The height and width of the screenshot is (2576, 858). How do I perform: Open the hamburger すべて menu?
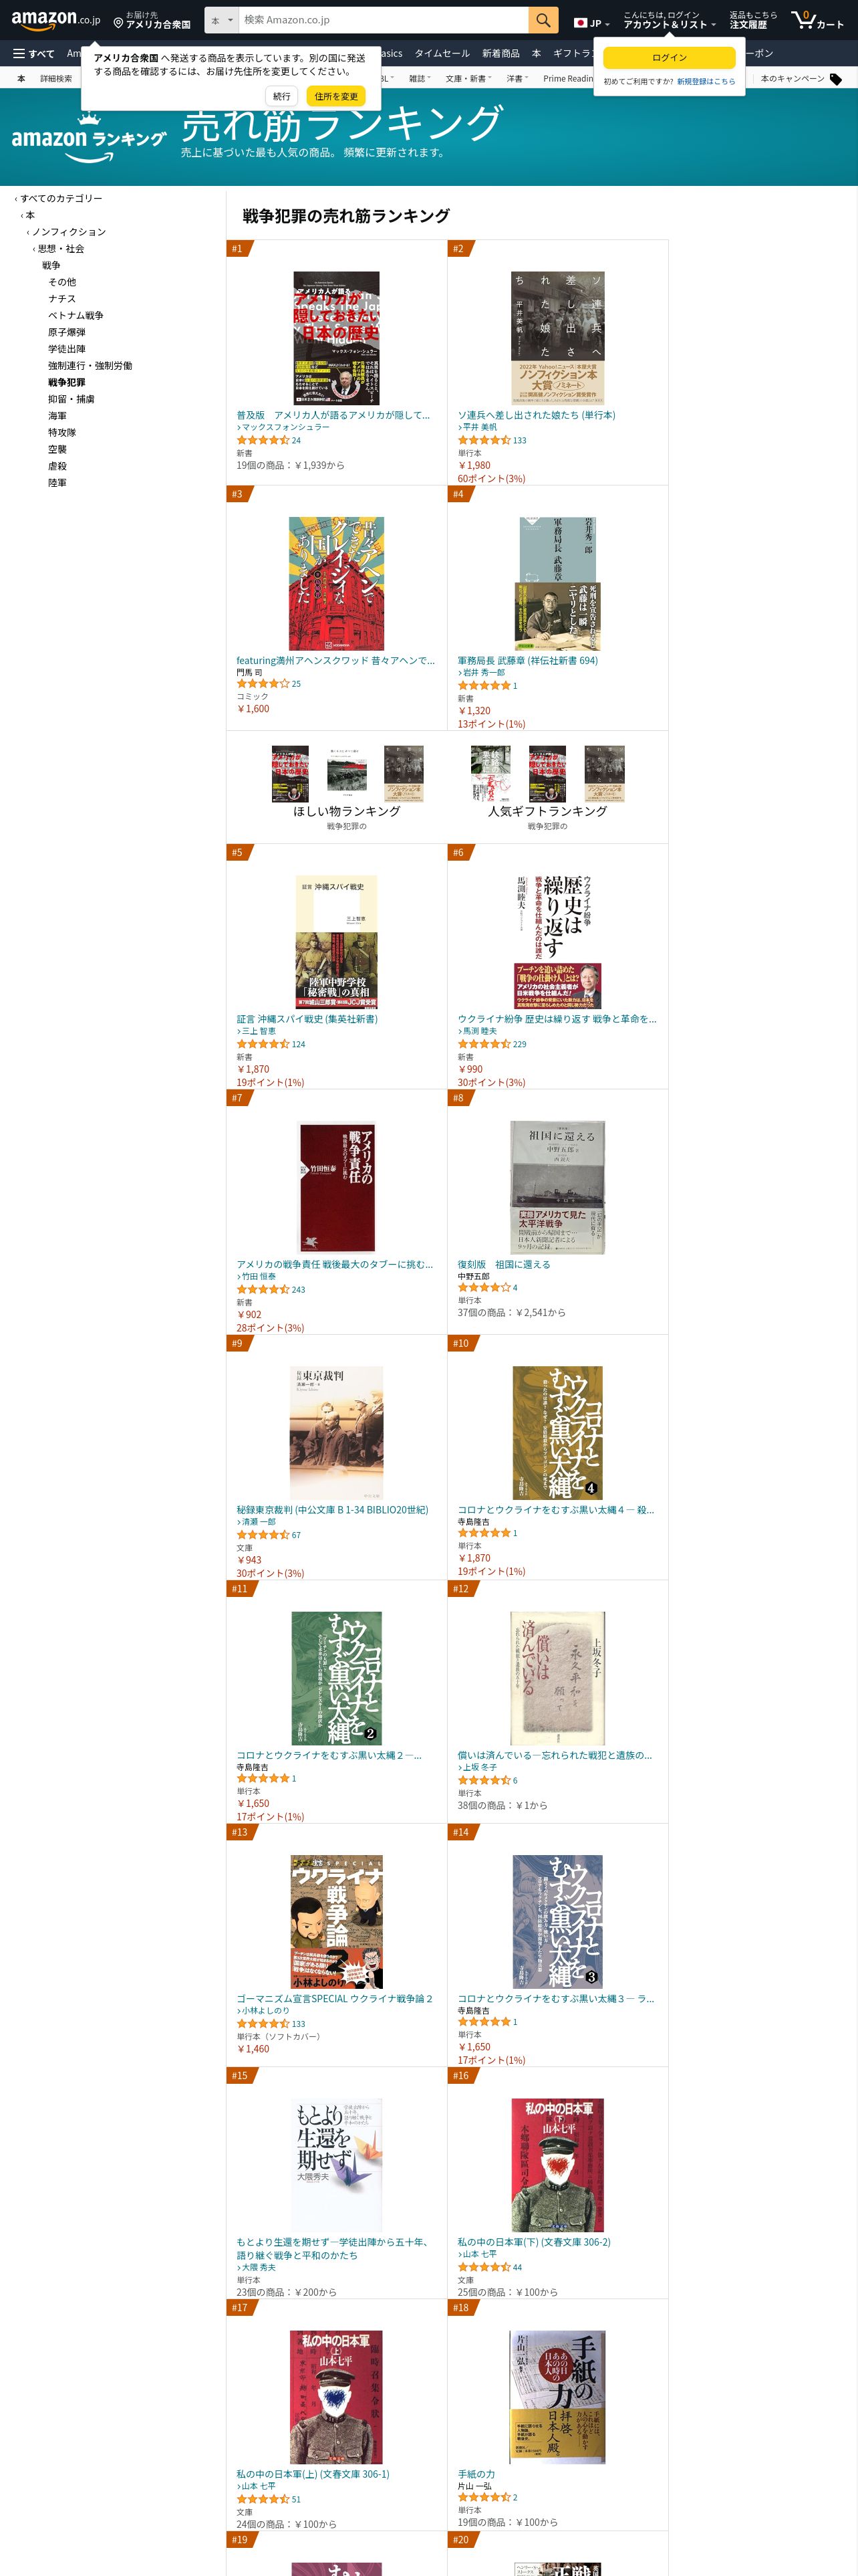click(x=33, y=54)
